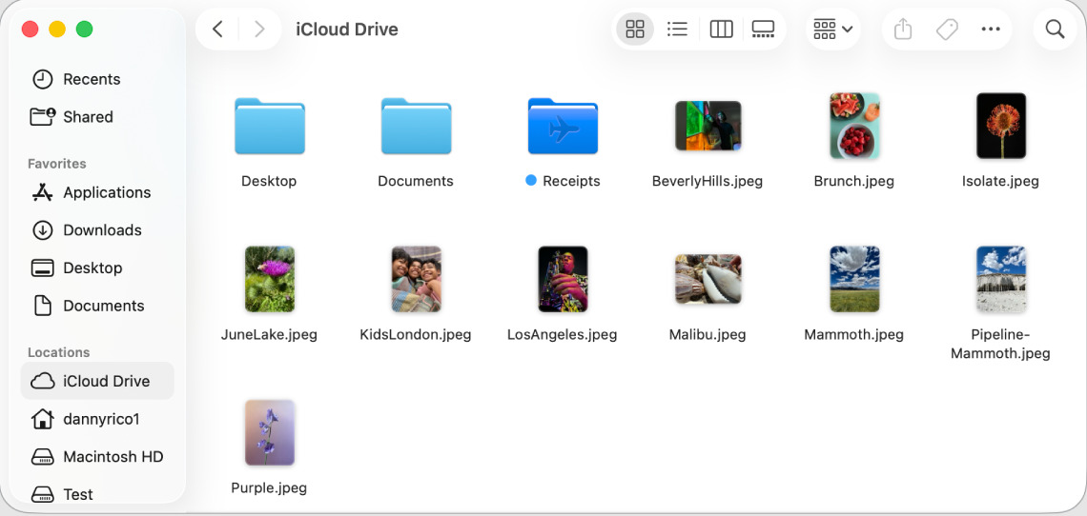
Task: Select the BeverlyHills.jpeg thumbnail
Action: click(x=708, y=127)
